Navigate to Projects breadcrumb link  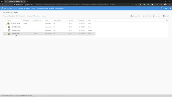tap(28, 8)
